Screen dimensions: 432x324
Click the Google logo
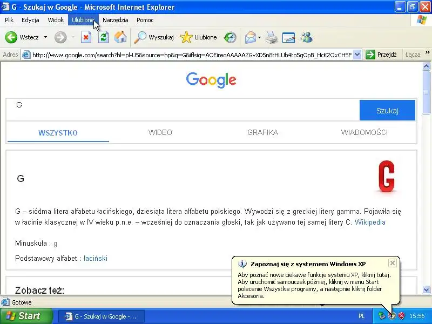pos(211,80)
